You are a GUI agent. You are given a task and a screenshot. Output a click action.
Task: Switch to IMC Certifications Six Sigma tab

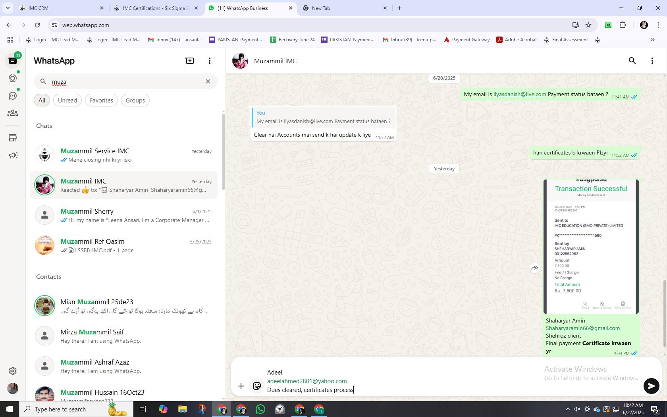[156, 8]
